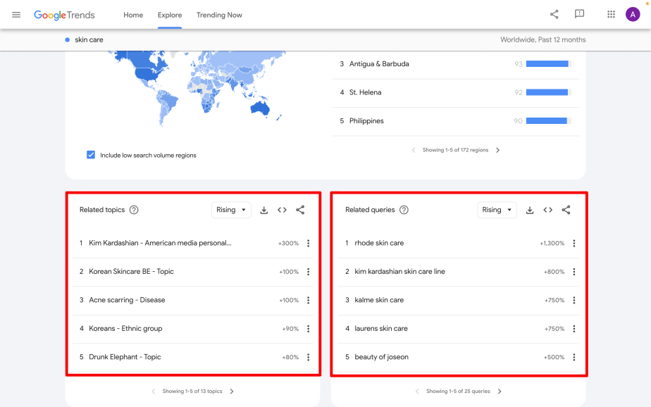Click the Kim Kardashian topic link
Image resolution: width=651 pixels, height=407 pixels.
tap(160, 243)
